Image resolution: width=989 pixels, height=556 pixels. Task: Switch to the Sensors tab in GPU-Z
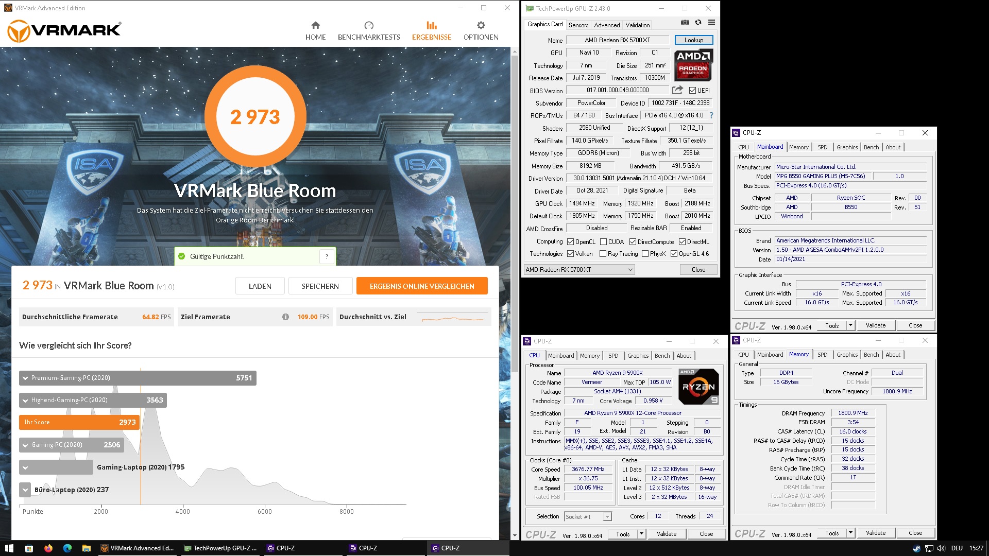[578, 25]
